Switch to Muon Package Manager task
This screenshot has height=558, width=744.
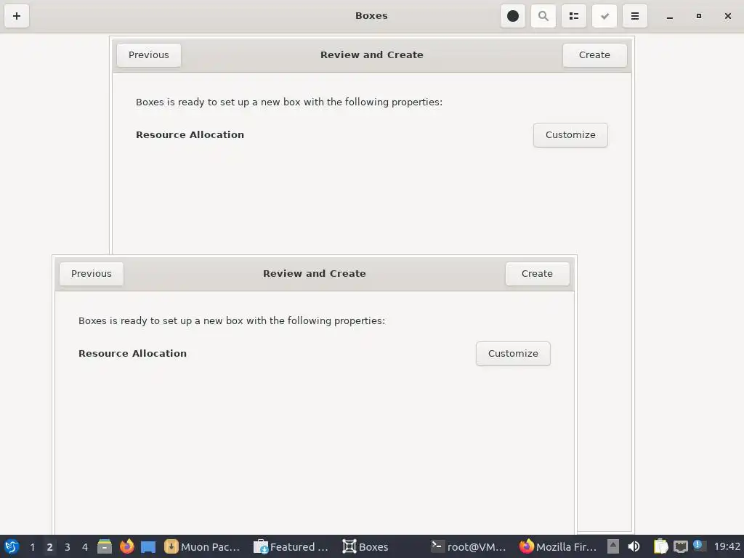(203, 547)
